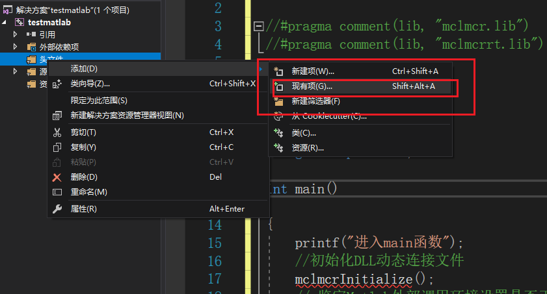Click the 引用 references icon
Image resolution: width=547 pixels, height=294 pixels.
pos(31,34)
